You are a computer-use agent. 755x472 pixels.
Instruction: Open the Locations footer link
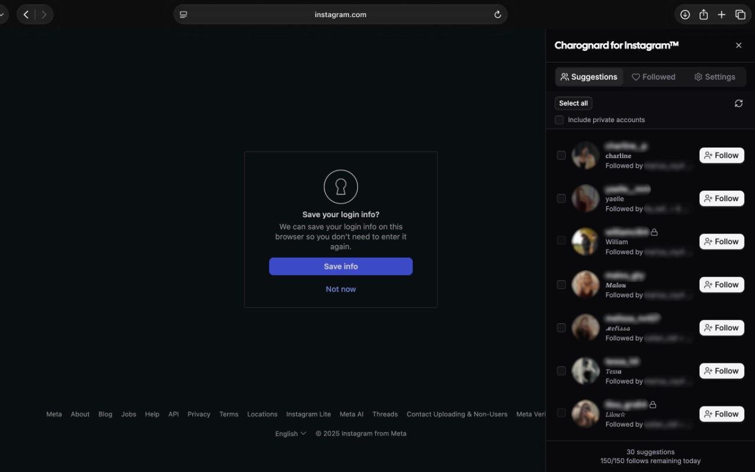pyautogui.click(x=262, y=414)
